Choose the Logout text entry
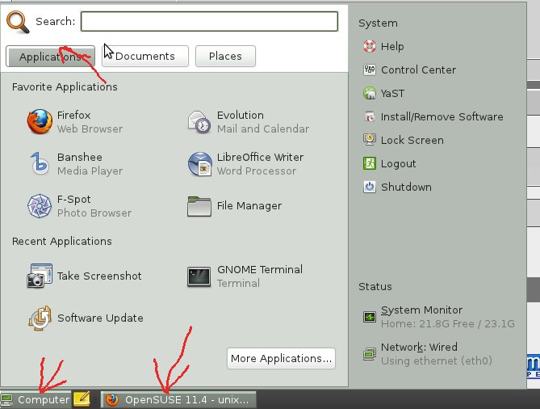Screen dimensions: 540x409 pyautogui.click(x=399, y=163)
